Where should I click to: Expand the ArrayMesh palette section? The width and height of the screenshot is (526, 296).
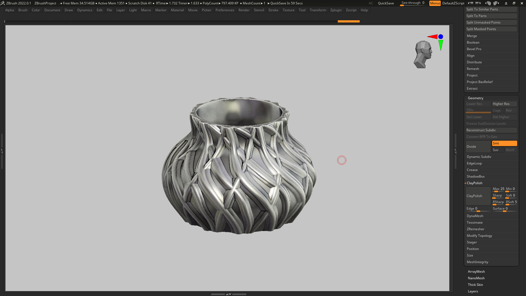(476, 272)
